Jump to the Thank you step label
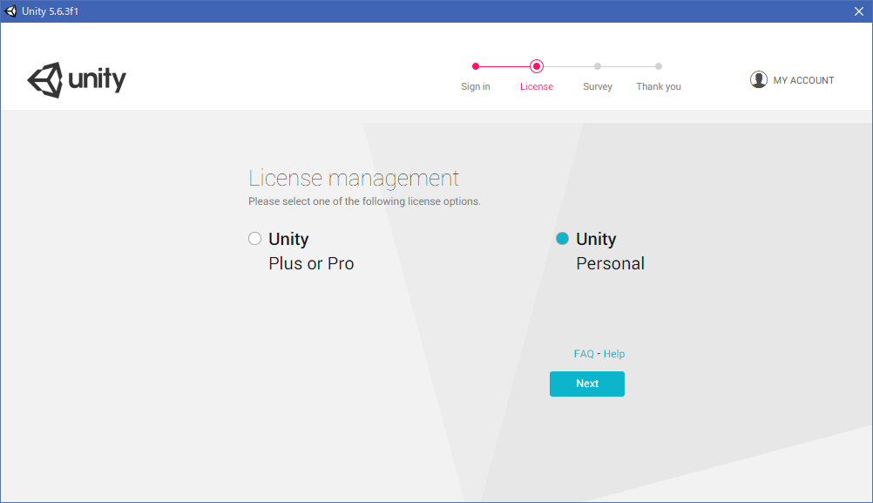Viewport: 873px width, 503px height. coord(659,86)
